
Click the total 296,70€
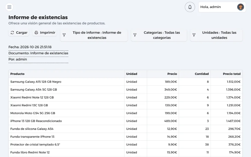pos(234,129)
